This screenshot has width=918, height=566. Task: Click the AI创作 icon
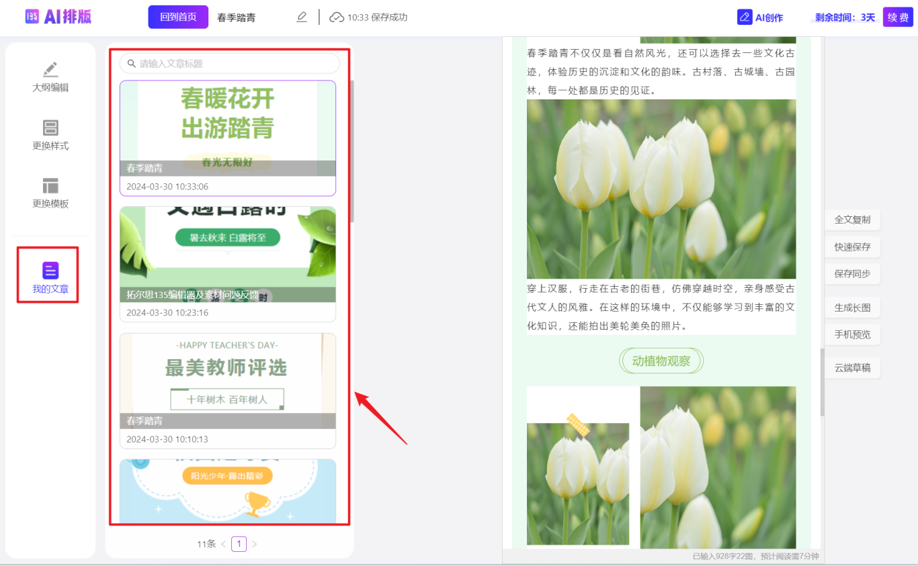[745, 17]
